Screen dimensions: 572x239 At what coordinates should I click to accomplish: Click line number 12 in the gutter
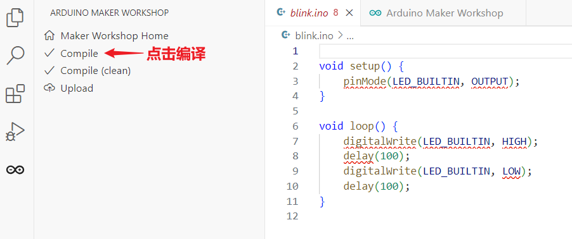pyautogui.click(x=292, y=216)
